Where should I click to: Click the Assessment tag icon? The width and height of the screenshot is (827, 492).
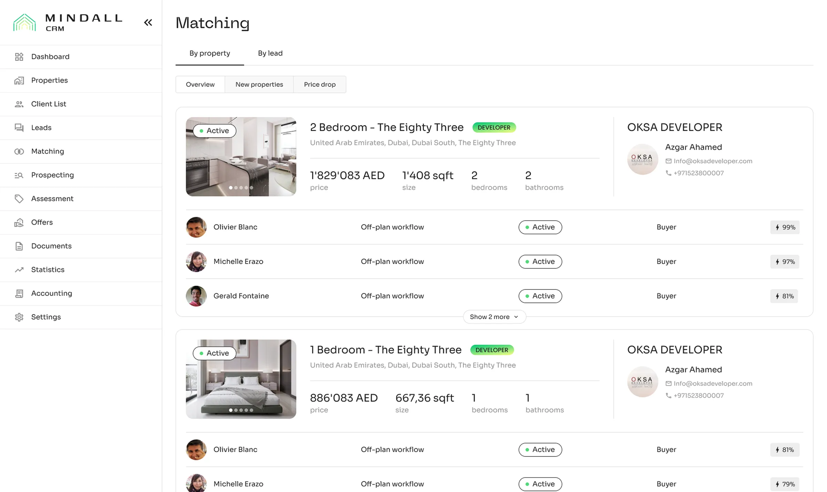(x=19, y=199)
